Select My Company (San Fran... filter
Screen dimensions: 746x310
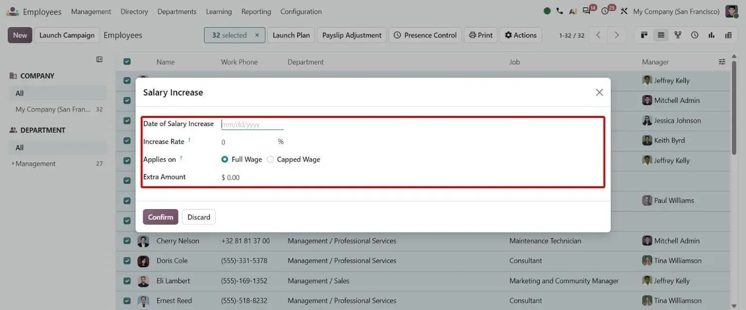point(57,109)
